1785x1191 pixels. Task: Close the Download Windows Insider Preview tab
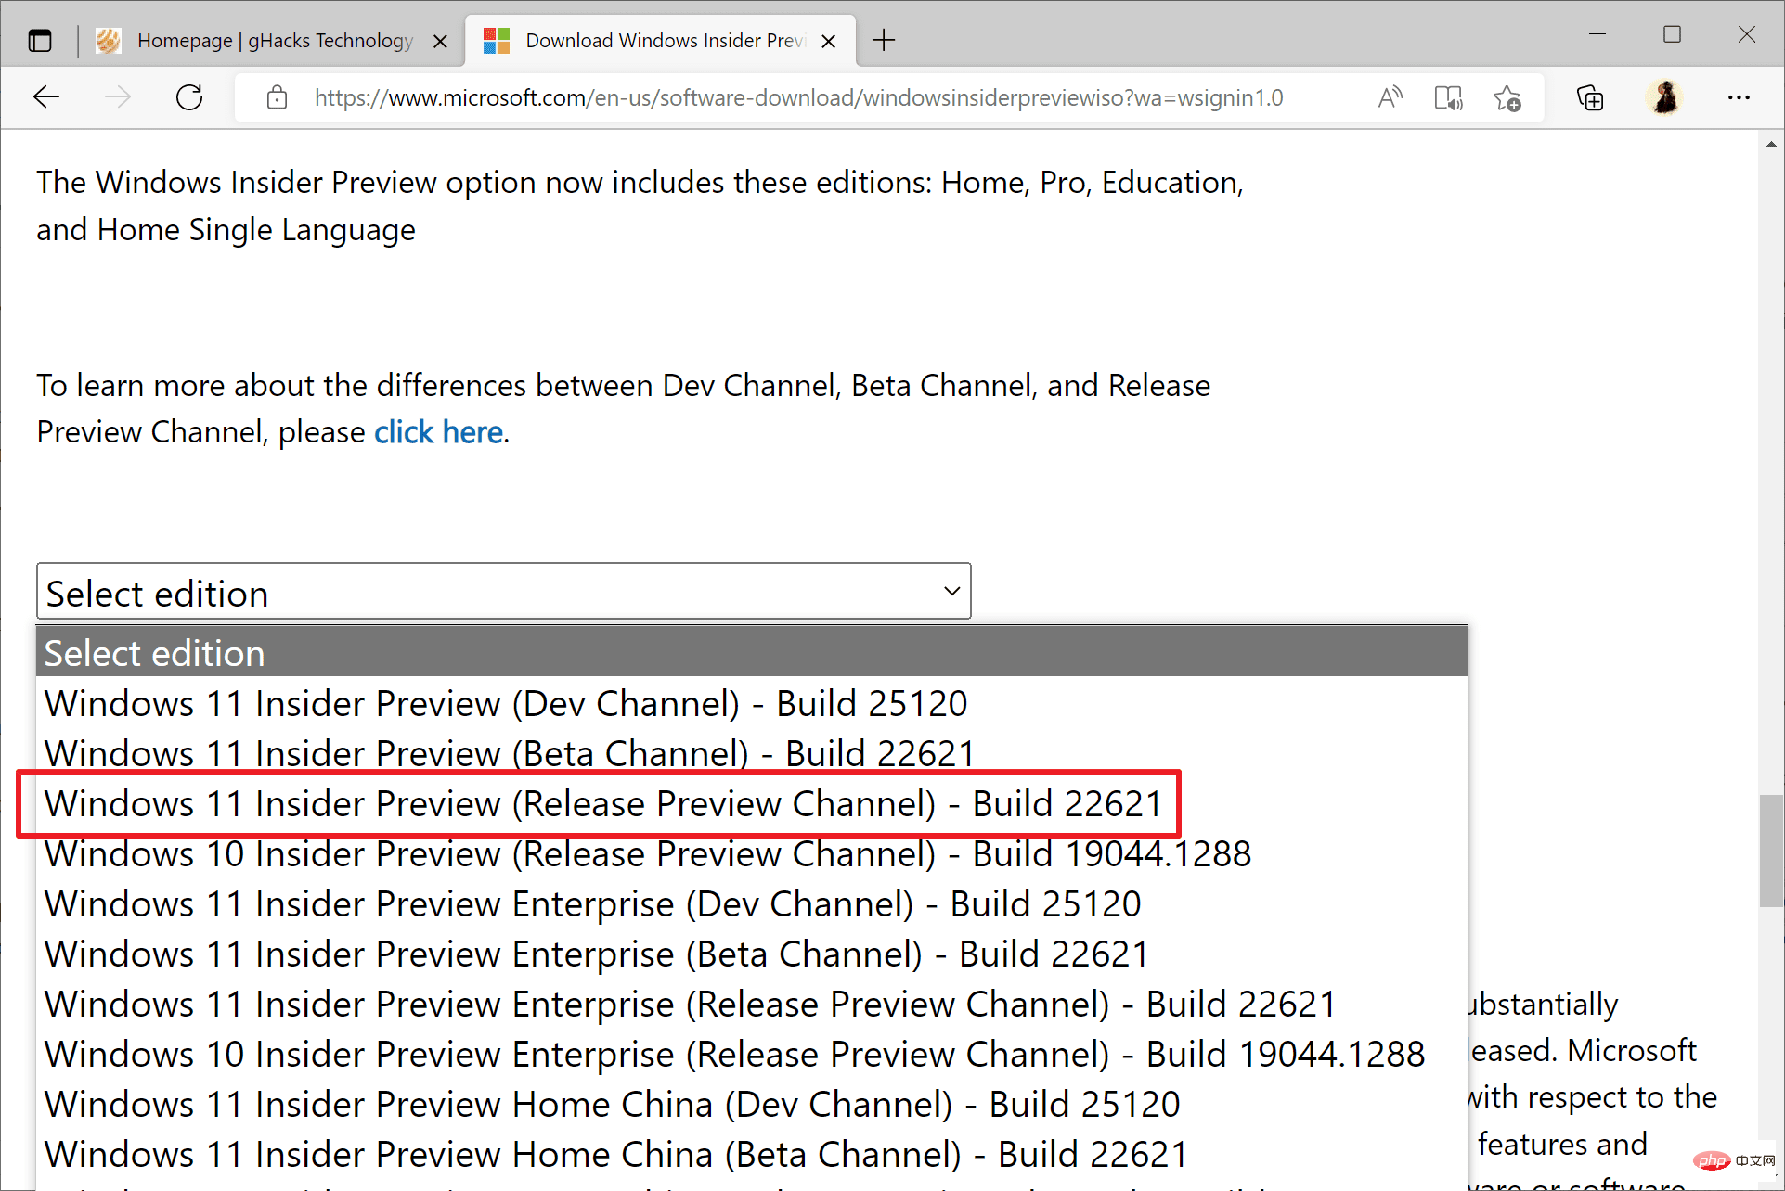[829, 41]
